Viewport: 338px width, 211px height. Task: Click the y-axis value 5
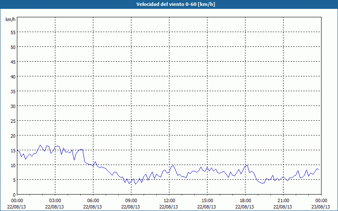pos(14,180)
